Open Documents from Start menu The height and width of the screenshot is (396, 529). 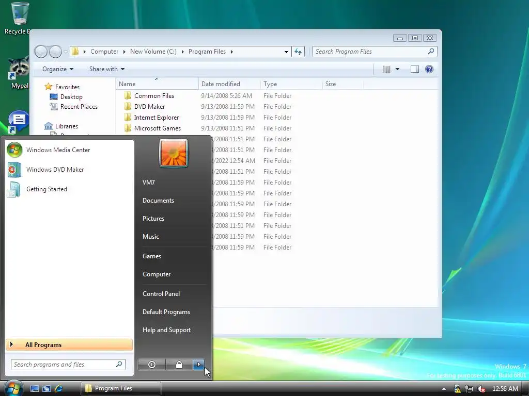point(158,201)
